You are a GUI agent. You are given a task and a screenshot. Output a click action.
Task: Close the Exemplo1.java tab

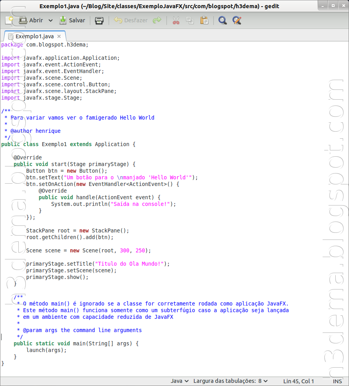tap(59, 36)
